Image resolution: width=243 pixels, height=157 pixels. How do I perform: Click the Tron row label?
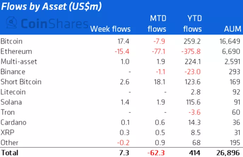coord(8,113)
